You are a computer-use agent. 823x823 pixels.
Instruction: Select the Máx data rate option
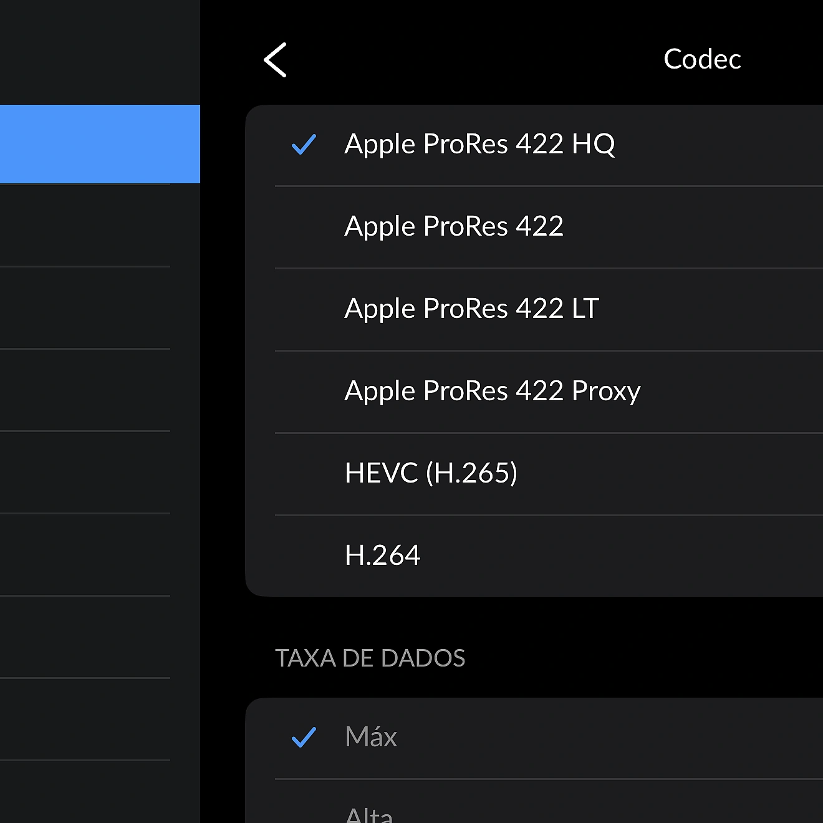click(x=371, y=737)
